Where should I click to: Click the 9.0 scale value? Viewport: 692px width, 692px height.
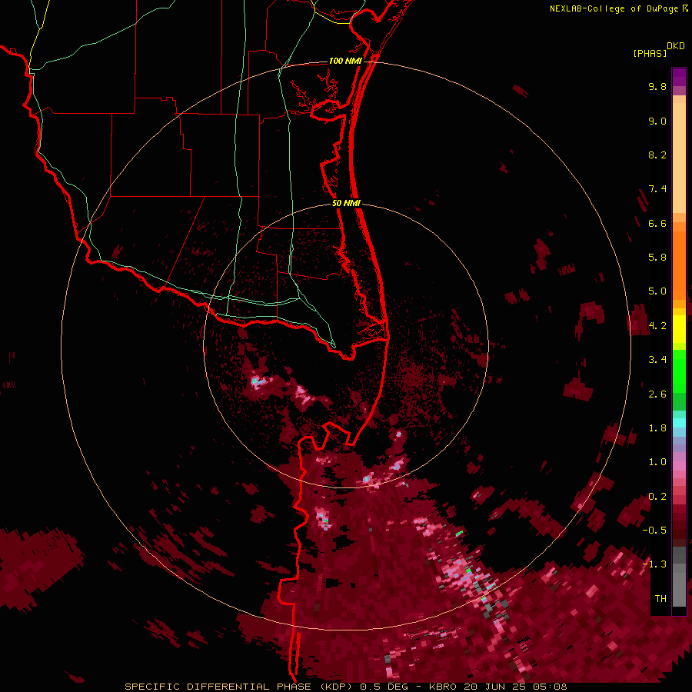(657, 121)
